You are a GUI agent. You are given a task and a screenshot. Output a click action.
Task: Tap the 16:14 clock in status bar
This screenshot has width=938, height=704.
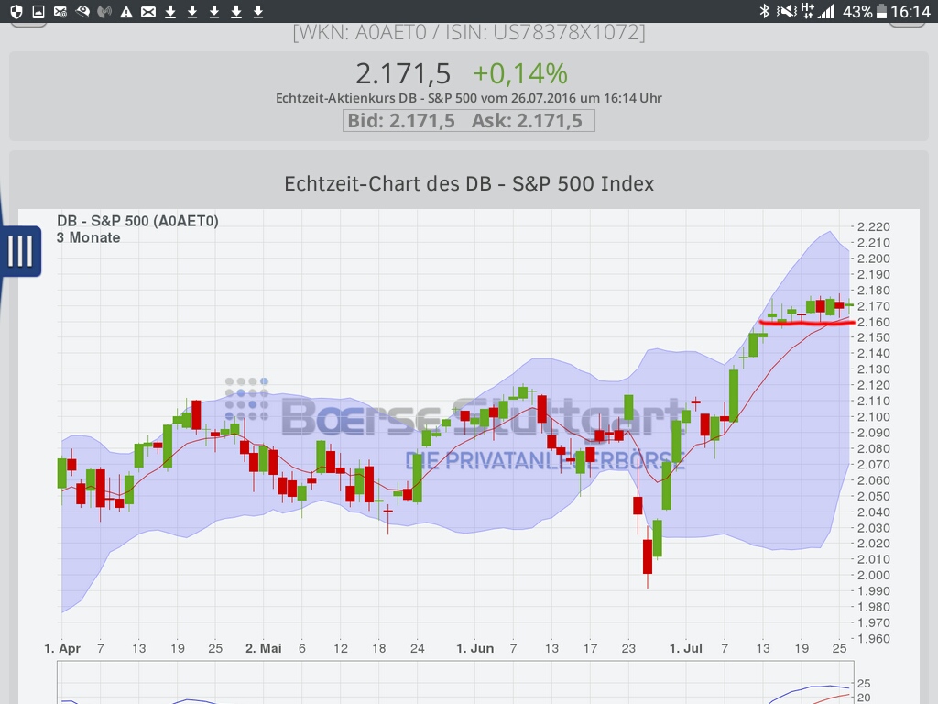[x=911, y=11]
